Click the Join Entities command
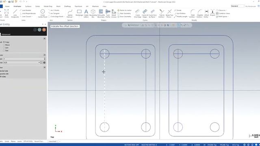The height and width of the screenshot is (146, 260). point(180,13)
